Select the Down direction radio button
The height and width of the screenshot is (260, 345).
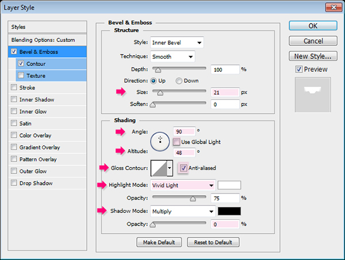tap(179, 81)
